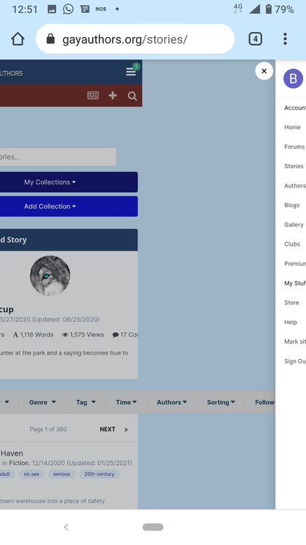Tap the Android back arrow
Screen dimensions: 306x545
point(66,527)
